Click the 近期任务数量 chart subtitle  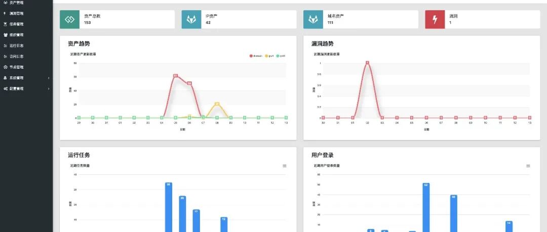pyautogui.click(x=80, y=166)
